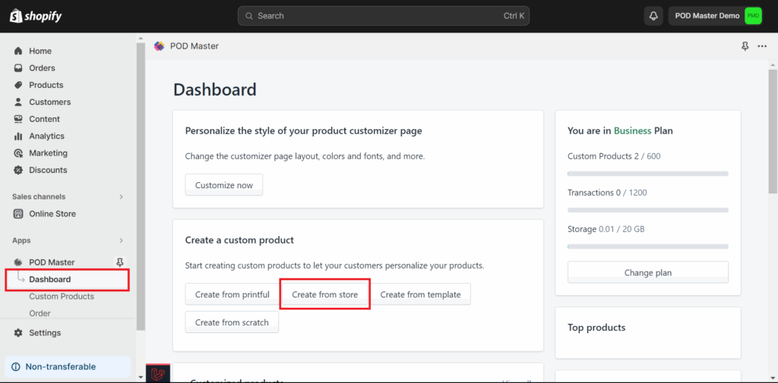Click the 'Custom Products 2 / 600' text
This screenshot has width=778, height=383.
(614, 156)
